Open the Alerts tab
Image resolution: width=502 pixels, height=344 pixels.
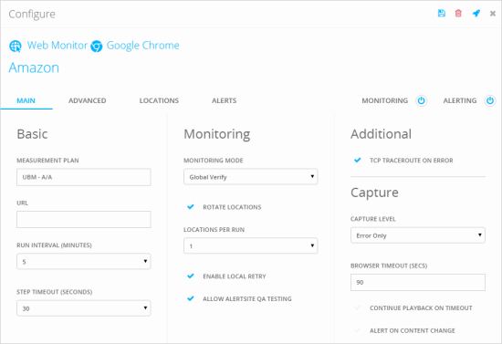click(x=225, y=100)
